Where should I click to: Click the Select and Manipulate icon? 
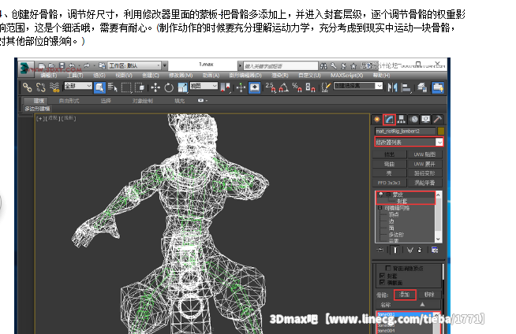pos(241,87)
